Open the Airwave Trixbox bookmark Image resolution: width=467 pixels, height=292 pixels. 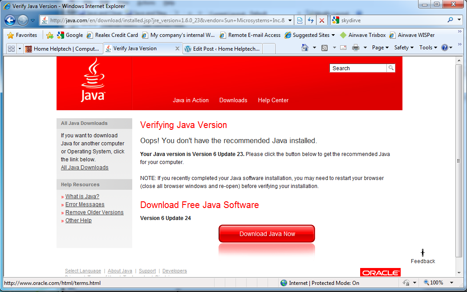click(363, 35)
